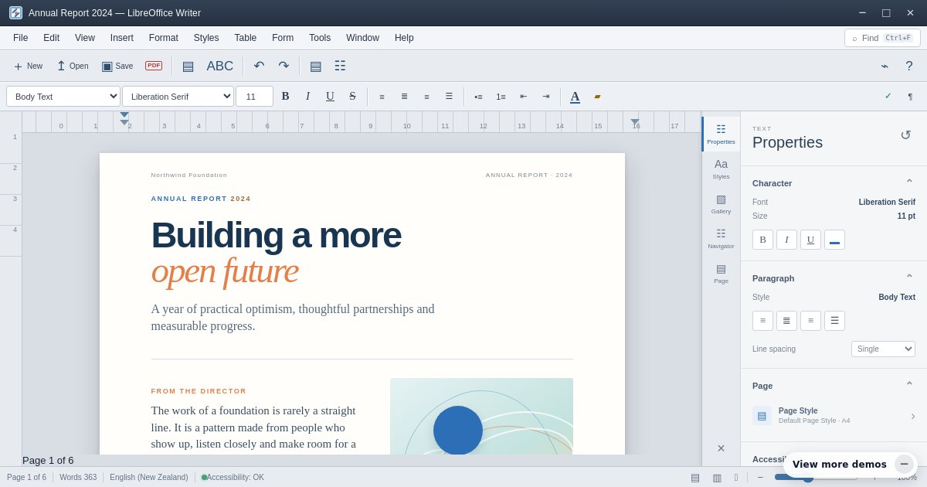Toggle Italic in Character properties panel

point(786,240)
